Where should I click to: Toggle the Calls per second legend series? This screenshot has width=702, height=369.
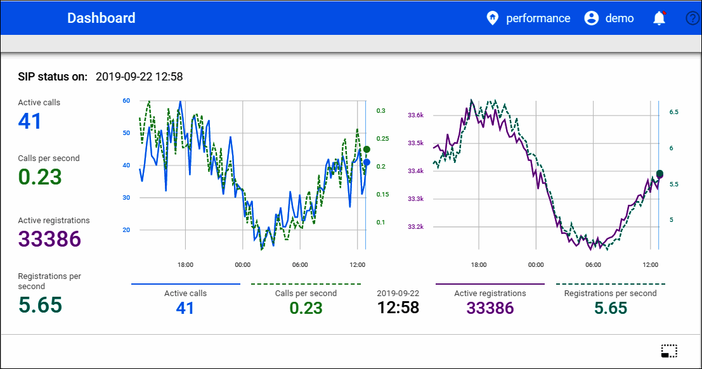pos(306,294)
